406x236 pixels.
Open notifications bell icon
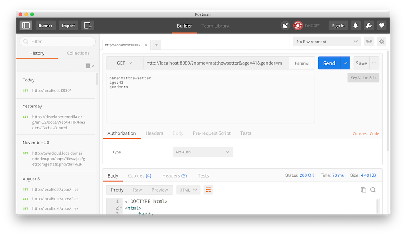[356, 26]
